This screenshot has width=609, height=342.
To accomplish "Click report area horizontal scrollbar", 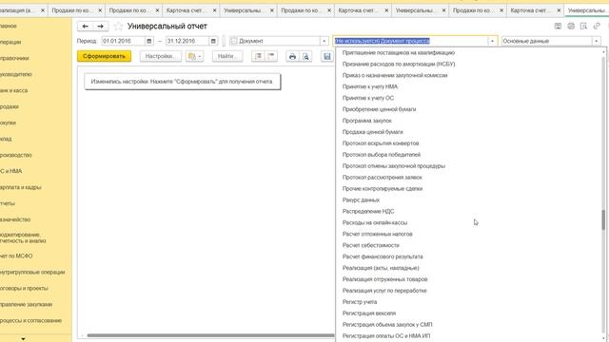I will coord(210,335).
